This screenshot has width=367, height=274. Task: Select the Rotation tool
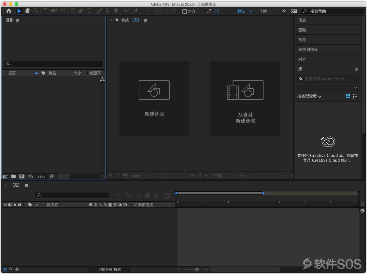(x=46, y=11)
